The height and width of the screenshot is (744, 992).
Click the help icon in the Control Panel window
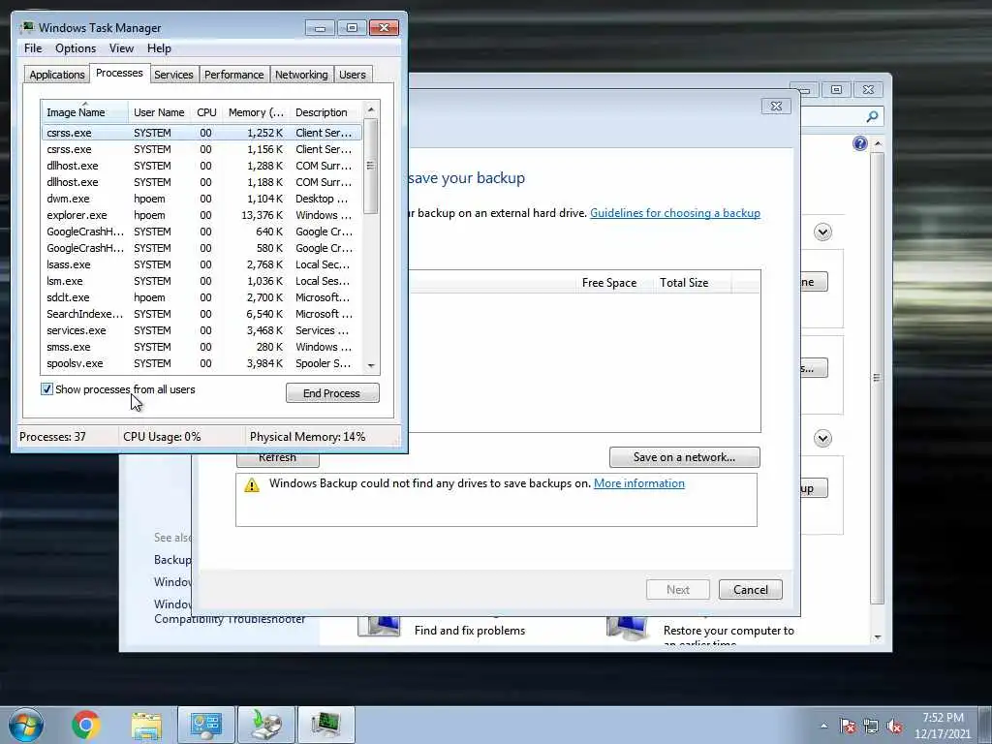[860, 143]
